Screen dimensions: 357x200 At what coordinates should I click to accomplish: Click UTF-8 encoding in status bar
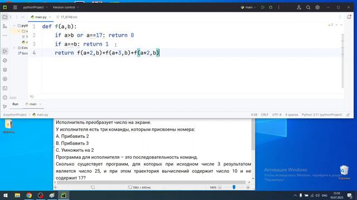coord(277,115)
